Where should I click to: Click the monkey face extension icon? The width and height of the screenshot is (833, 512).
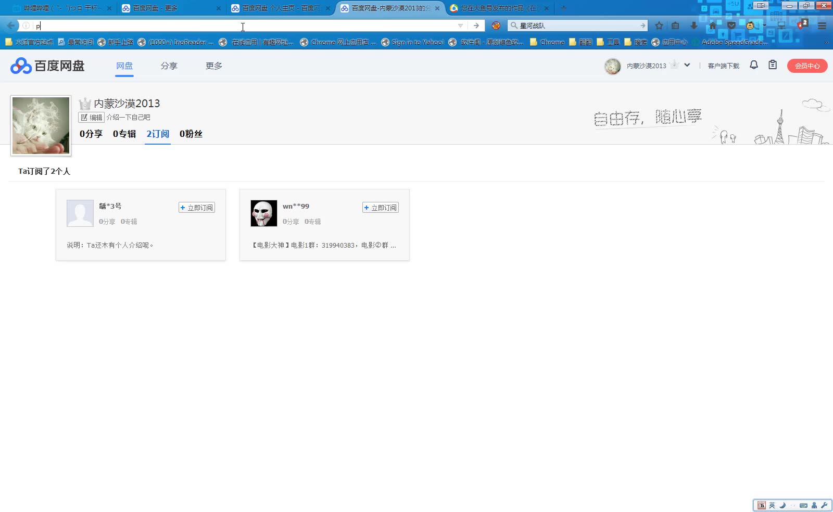point(750,25)
